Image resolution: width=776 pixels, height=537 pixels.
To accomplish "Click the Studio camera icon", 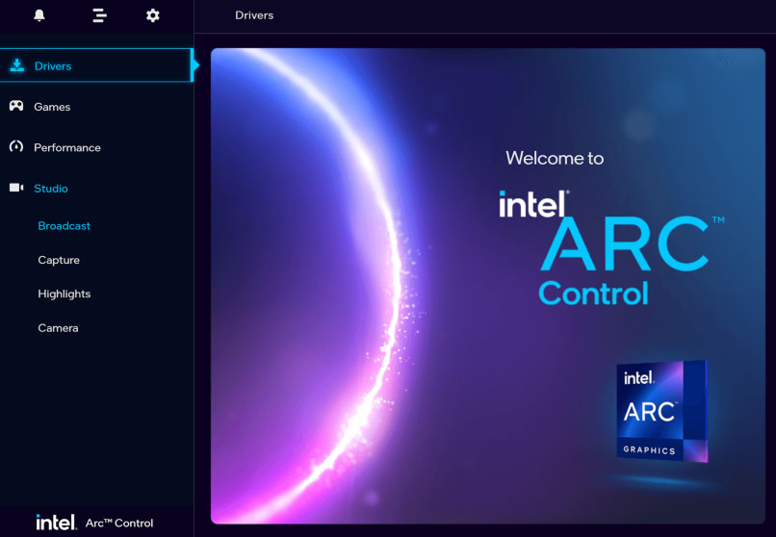I will (16, 188).
